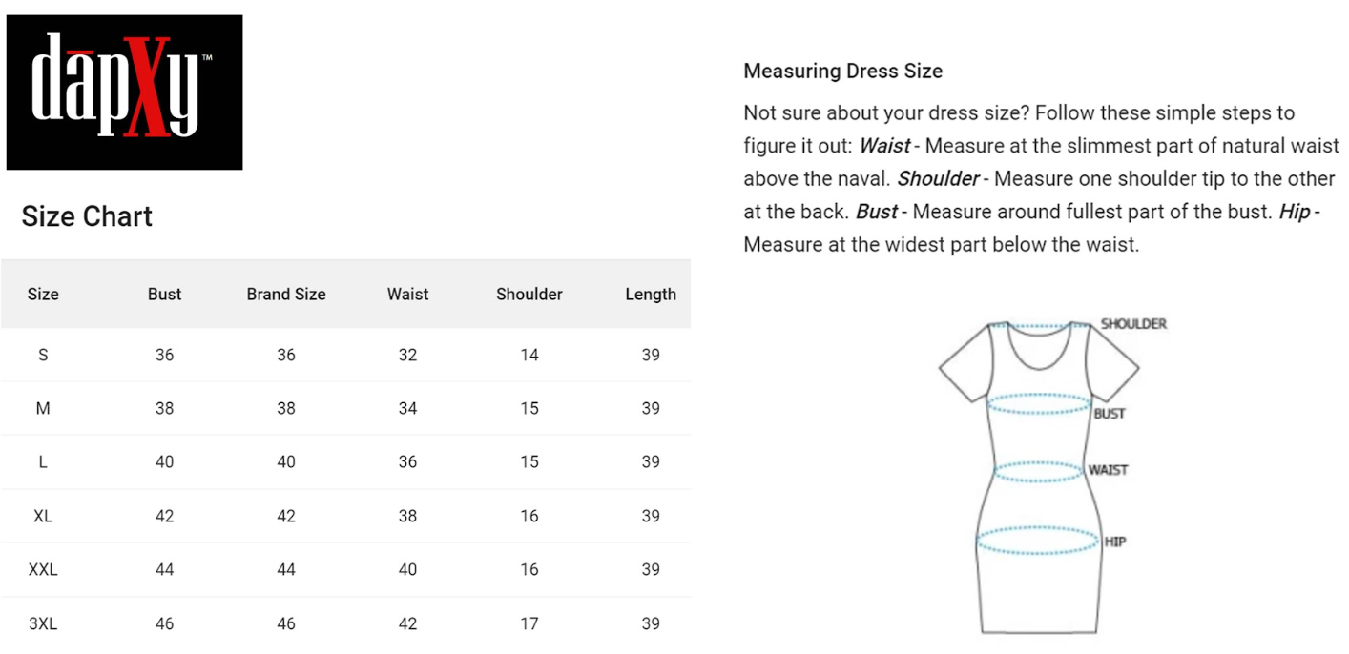Screen dimensions: 1349x654
Task: Click the Shoulder column header
Action: [529, 295]
